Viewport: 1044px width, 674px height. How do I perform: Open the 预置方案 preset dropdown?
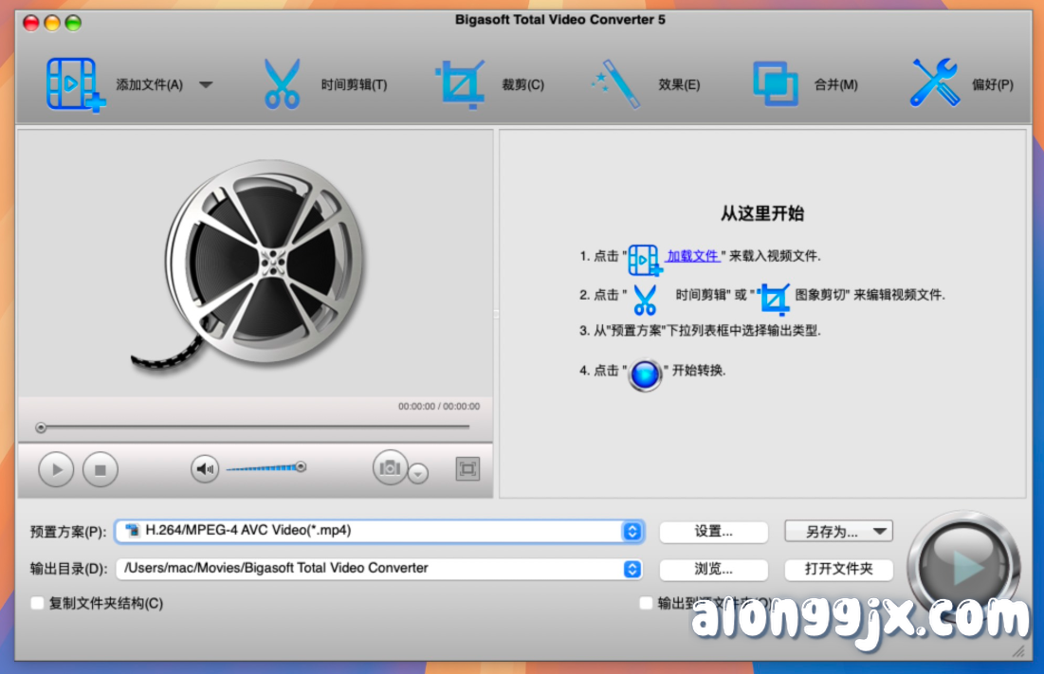tap(632, 532)
